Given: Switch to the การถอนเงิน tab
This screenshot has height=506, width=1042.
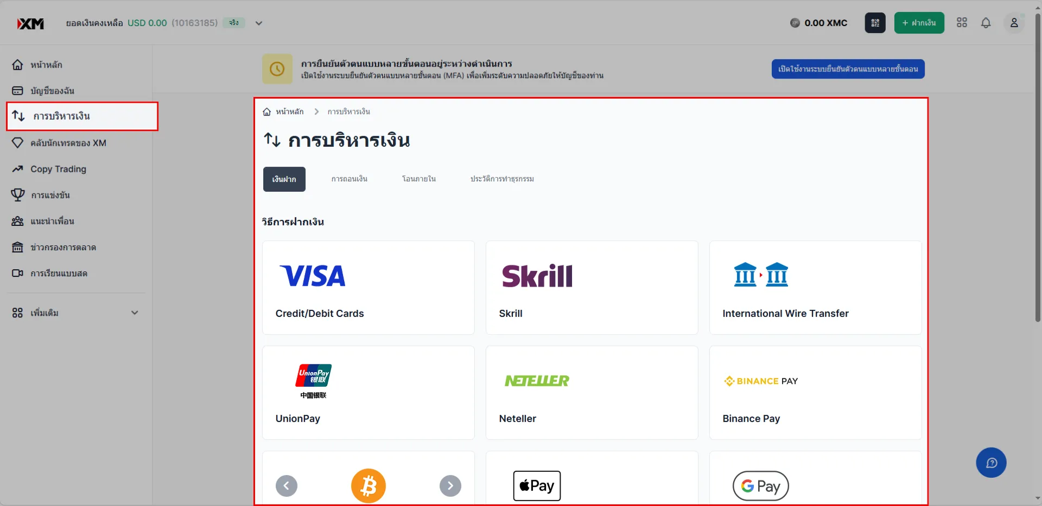Looking at the screenshot, I should click(x=350, y=179).
